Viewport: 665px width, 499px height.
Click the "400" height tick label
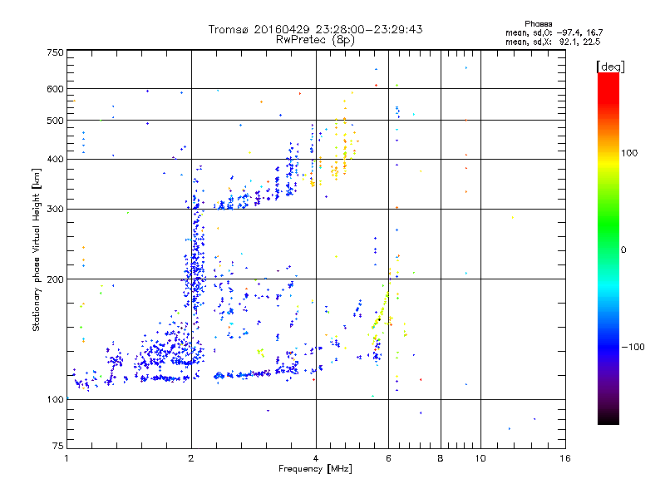[x=55, y=159]
